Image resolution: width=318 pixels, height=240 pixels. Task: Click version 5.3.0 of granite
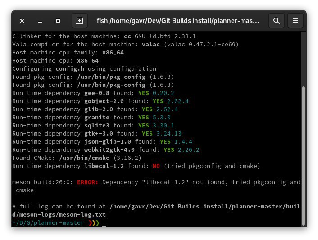[162, 118]
